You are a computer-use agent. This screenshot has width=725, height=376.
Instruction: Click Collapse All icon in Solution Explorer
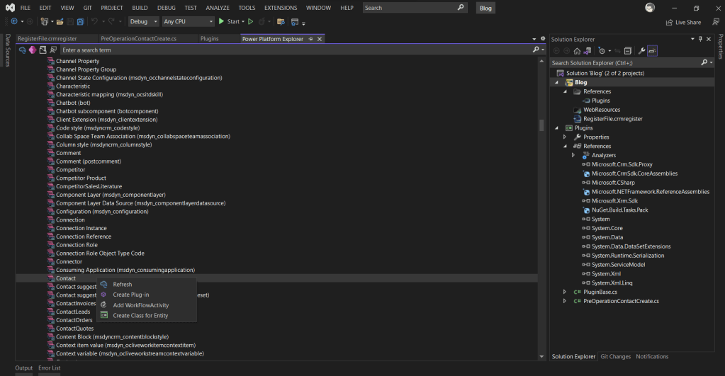click(x=628, y=51)
